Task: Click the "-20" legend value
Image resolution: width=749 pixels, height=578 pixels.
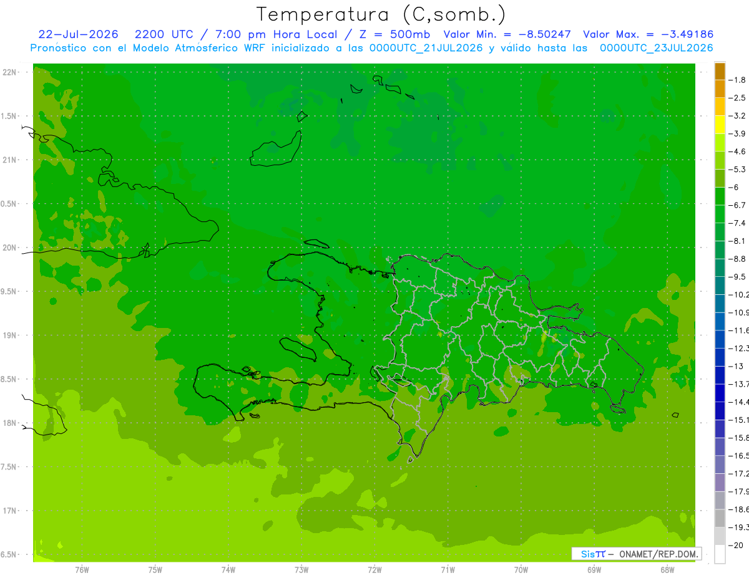Action: 736,545
